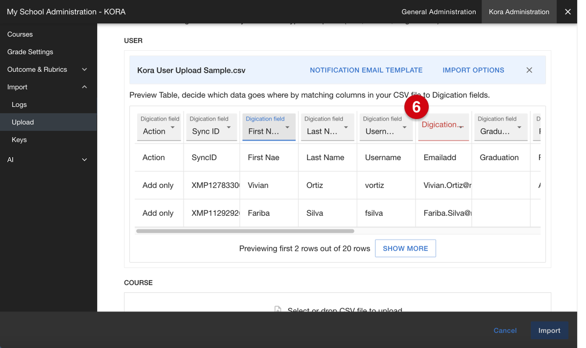Collapse the Import section

tap(48, 87)
